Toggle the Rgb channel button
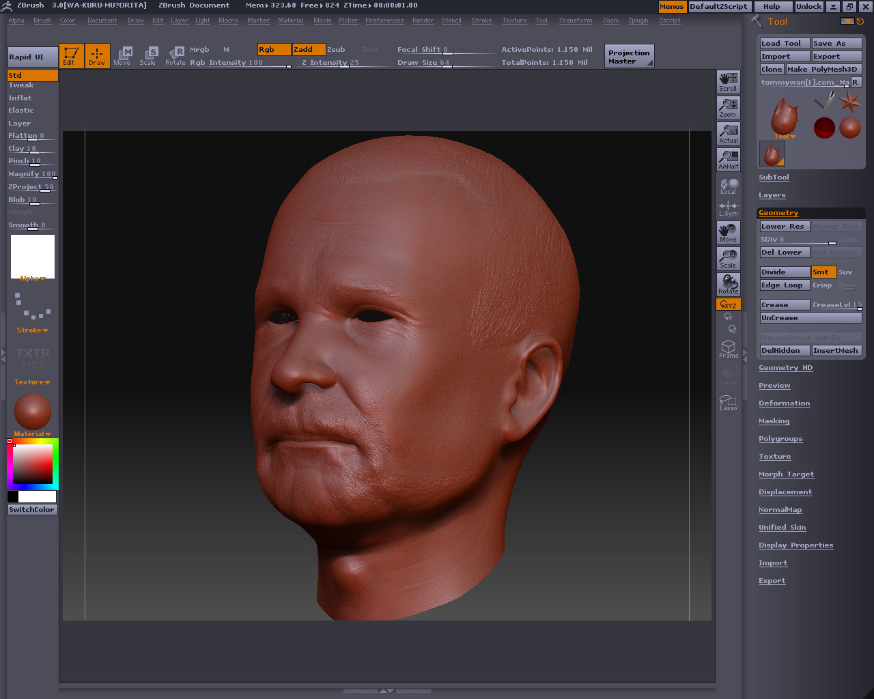Screen dimensions: 874x699 click(x=273, y=49)
